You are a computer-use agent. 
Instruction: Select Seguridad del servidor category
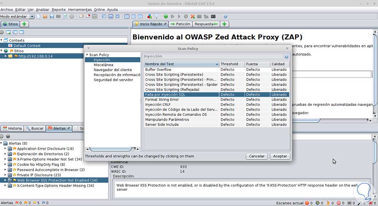tap(113, 80)
